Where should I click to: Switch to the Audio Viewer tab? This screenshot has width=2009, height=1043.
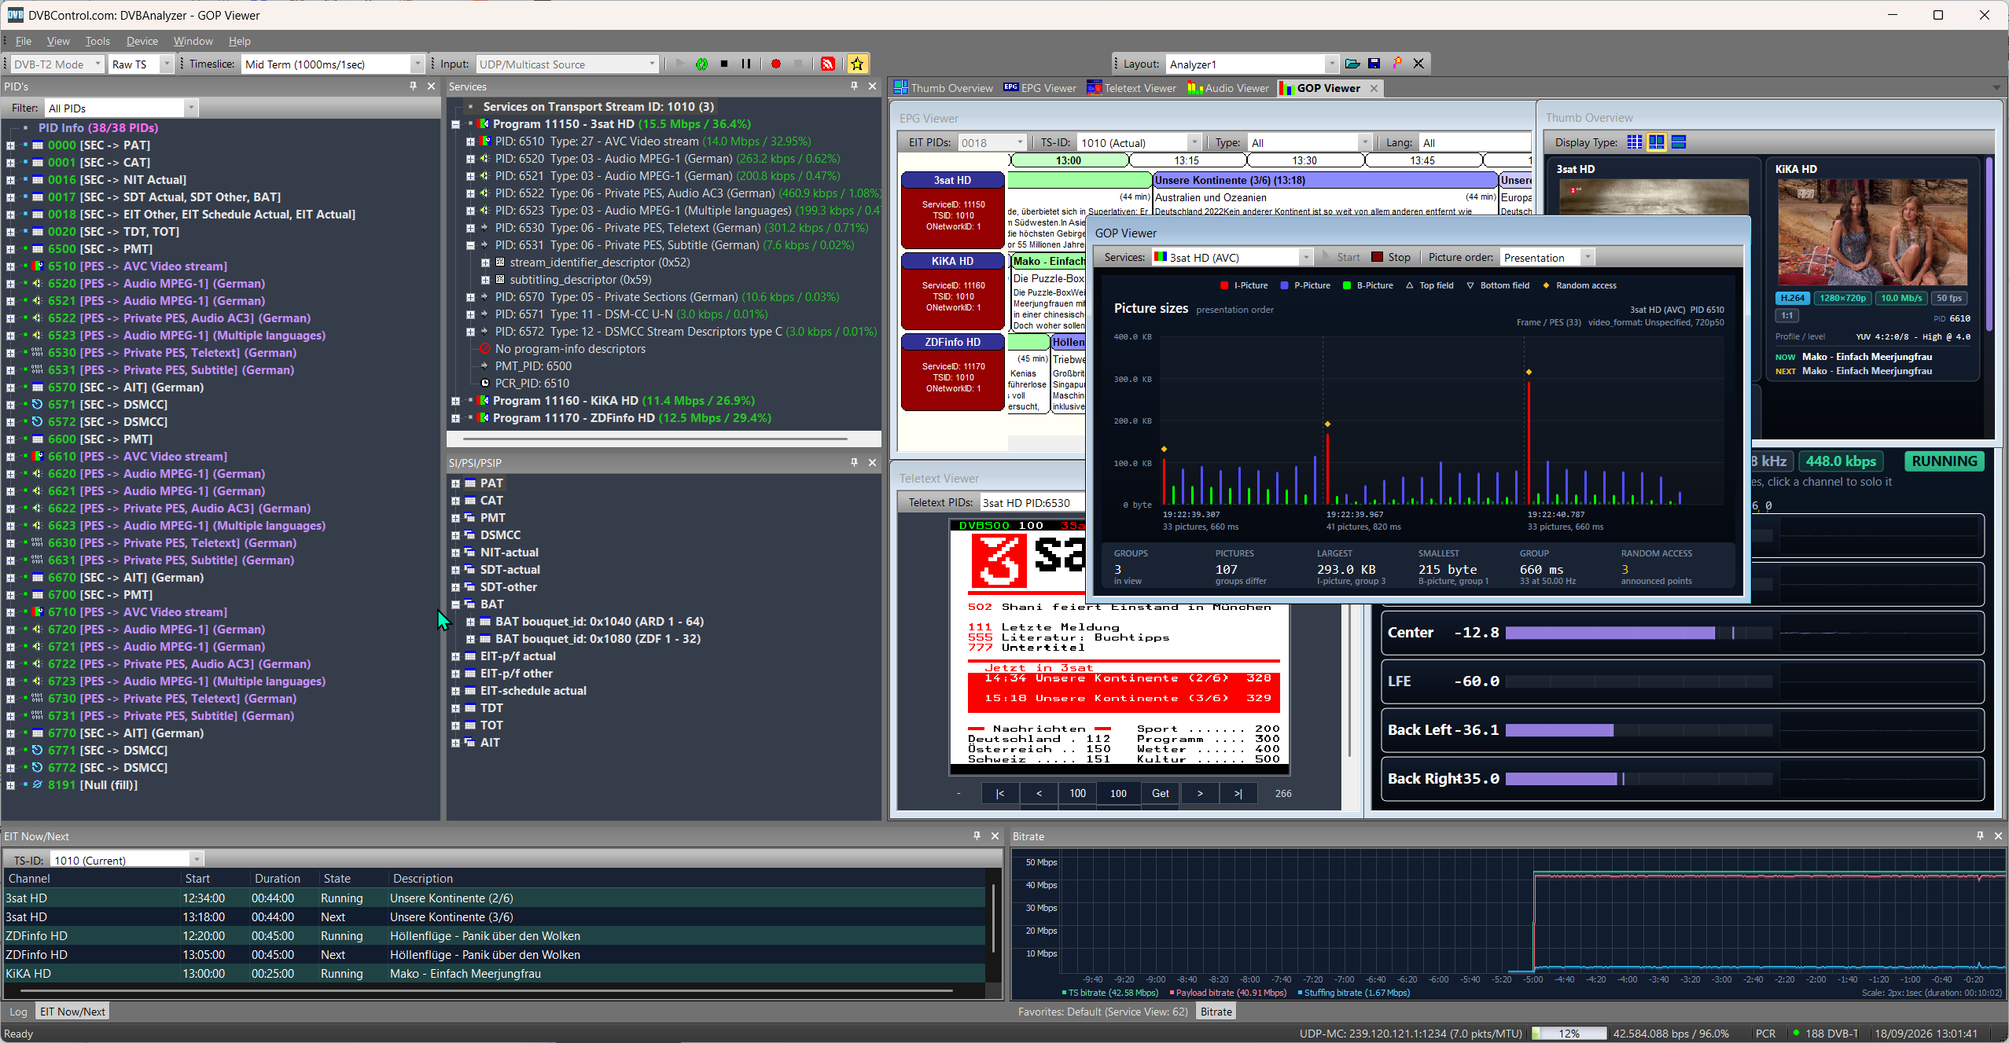click(1228, 88)
